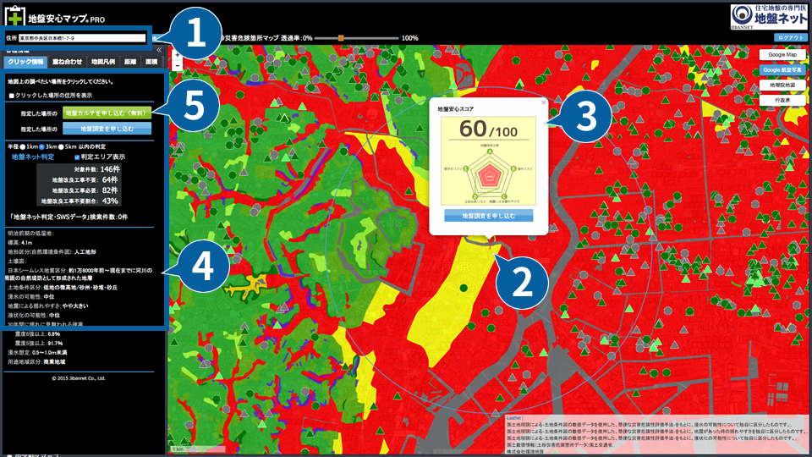Select the 1km radius option

[23, 147]
